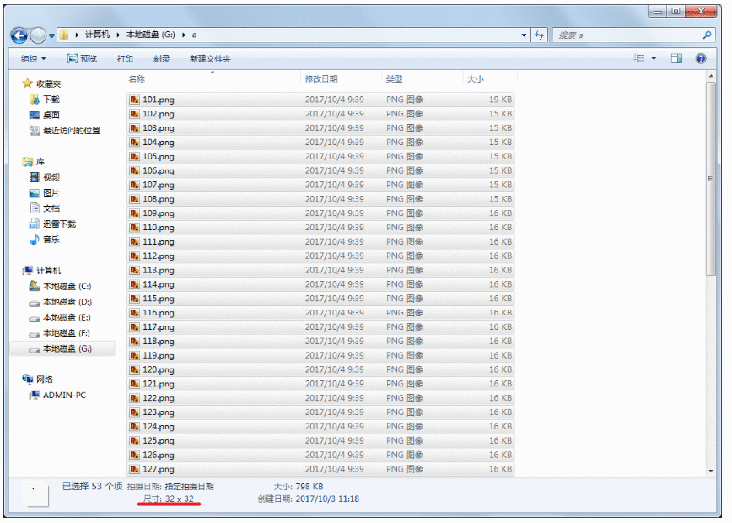Toggle the preview pane icon

[x=676, y=58]
